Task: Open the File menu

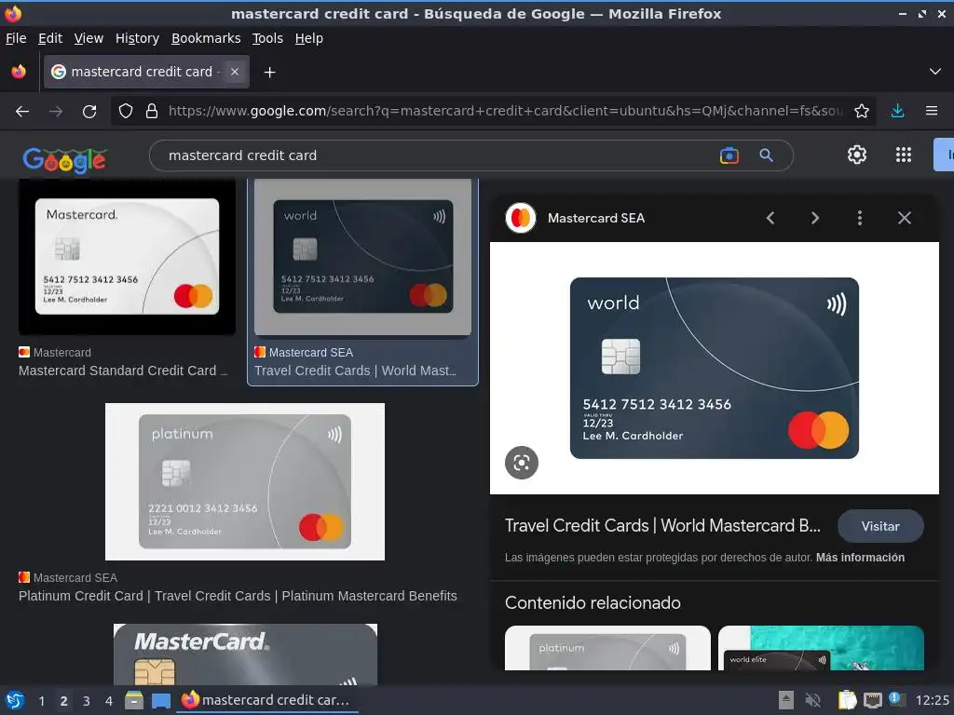Action: click(16, 38)
